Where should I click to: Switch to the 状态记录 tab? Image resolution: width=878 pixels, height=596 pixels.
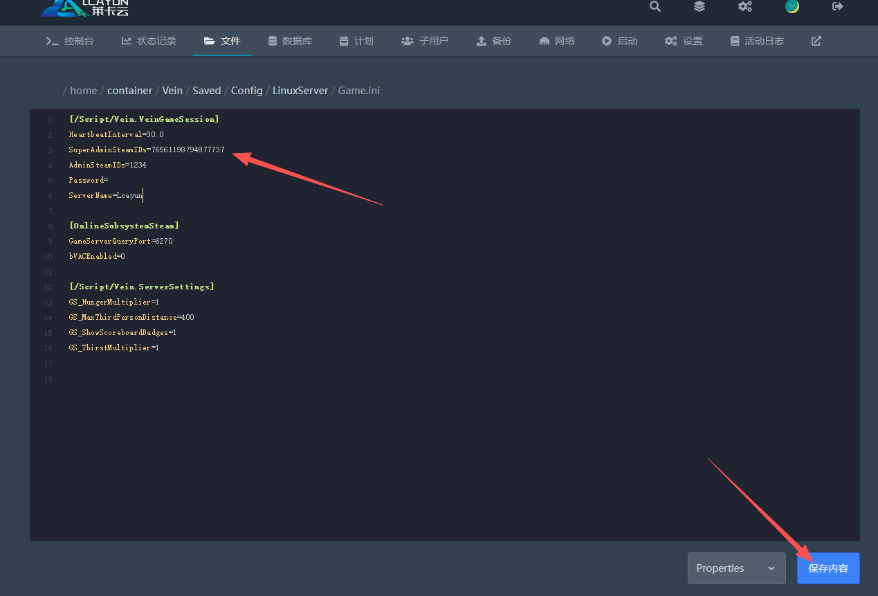(x=149, y=41)
